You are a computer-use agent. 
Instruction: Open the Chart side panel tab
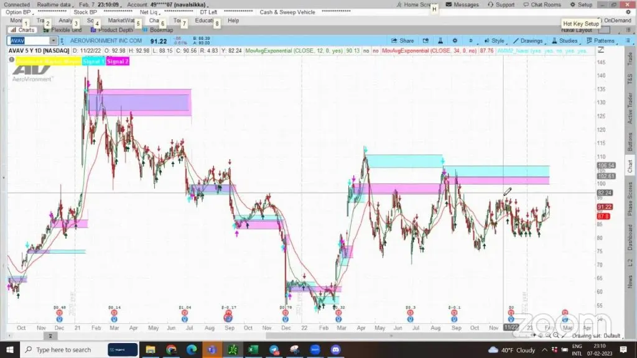[x=630, y=165]
